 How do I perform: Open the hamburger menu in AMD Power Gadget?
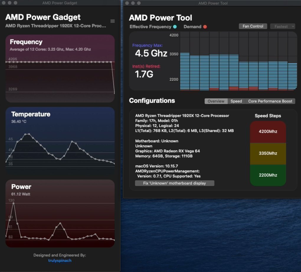point(112,21)
